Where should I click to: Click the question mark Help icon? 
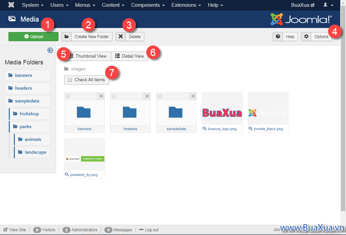point(278,36)
